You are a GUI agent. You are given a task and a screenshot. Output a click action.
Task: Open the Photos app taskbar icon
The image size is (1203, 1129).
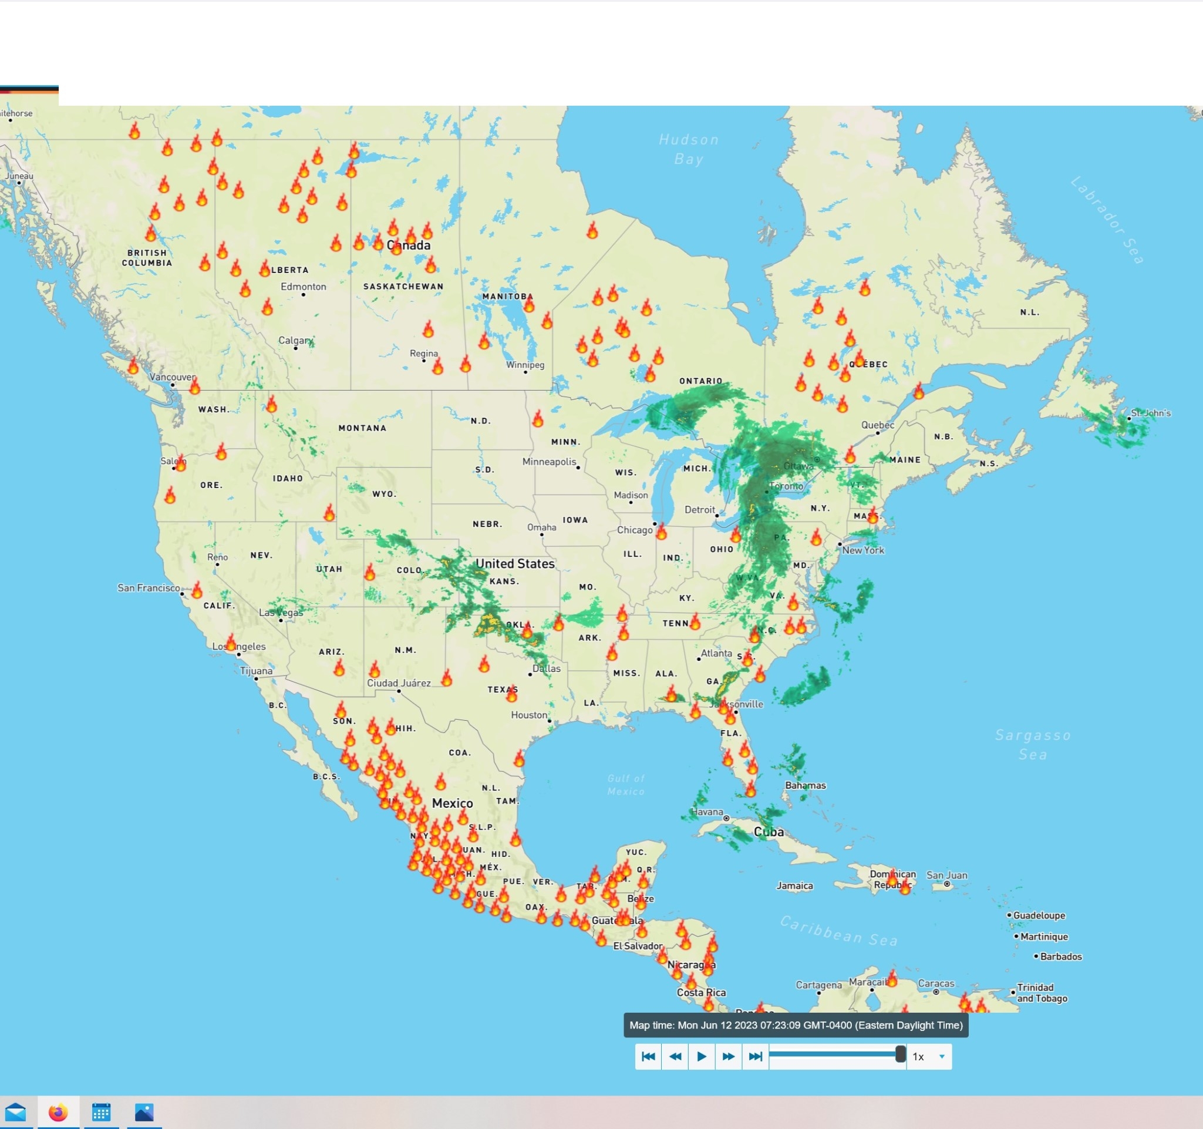(144, 1112)
